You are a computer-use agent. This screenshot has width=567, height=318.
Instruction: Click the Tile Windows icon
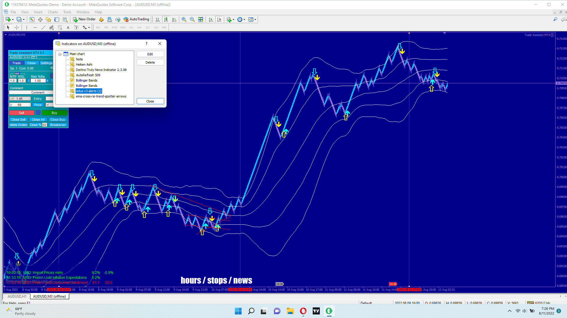tap(201, 19)
